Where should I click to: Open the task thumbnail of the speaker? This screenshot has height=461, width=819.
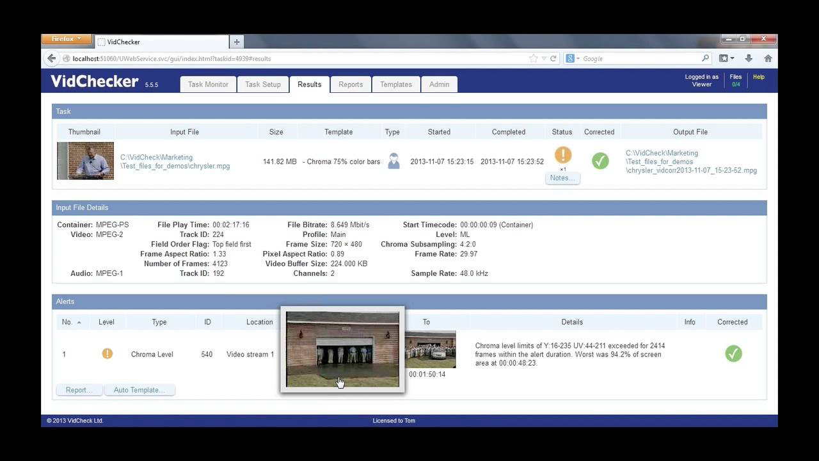coord(85,161)
